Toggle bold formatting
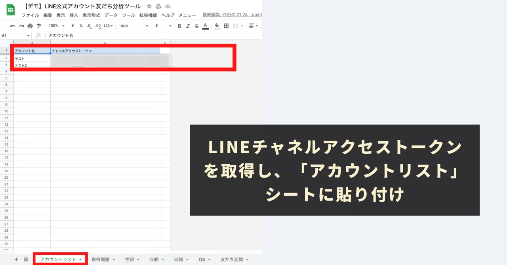This screenshot has width=507, height=265. tap(179, 26)
